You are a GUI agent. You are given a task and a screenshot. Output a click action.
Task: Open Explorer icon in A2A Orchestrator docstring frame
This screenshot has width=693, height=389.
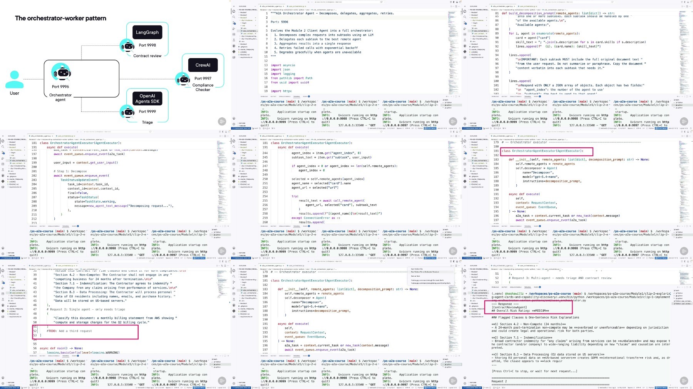[234, 11]
